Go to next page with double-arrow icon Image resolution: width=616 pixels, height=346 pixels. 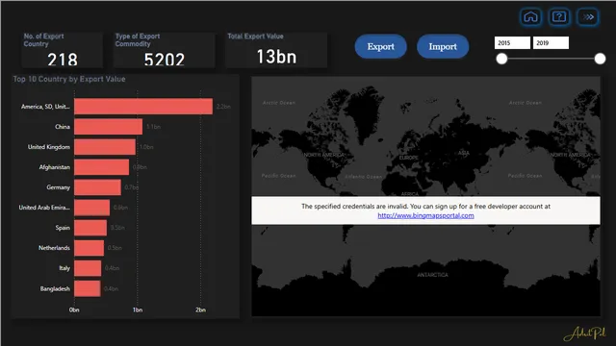[588, 17]
